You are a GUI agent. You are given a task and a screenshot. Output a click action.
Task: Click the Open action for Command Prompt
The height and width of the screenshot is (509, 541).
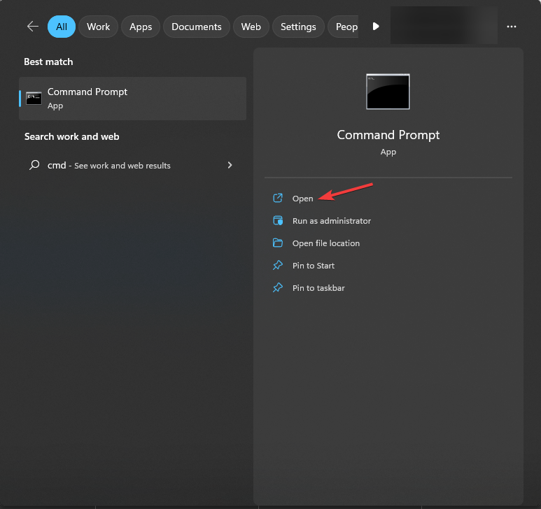pyautogui.click(x=302, y=199)
